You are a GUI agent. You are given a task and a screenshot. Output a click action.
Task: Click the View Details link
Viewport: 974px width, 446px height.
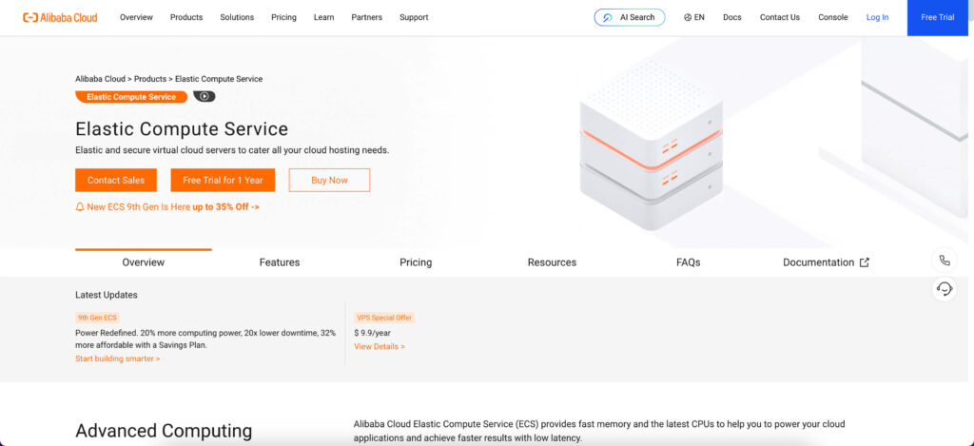click(x=380, y=346)
